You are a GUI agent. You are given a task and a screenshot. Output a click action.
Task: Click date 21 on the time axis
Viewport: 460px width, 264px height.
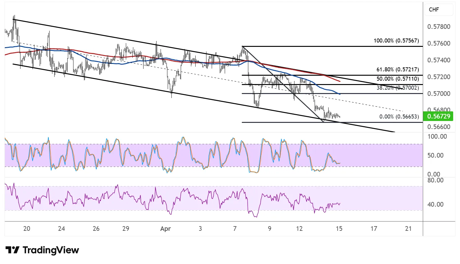click(x=408, y=229)
